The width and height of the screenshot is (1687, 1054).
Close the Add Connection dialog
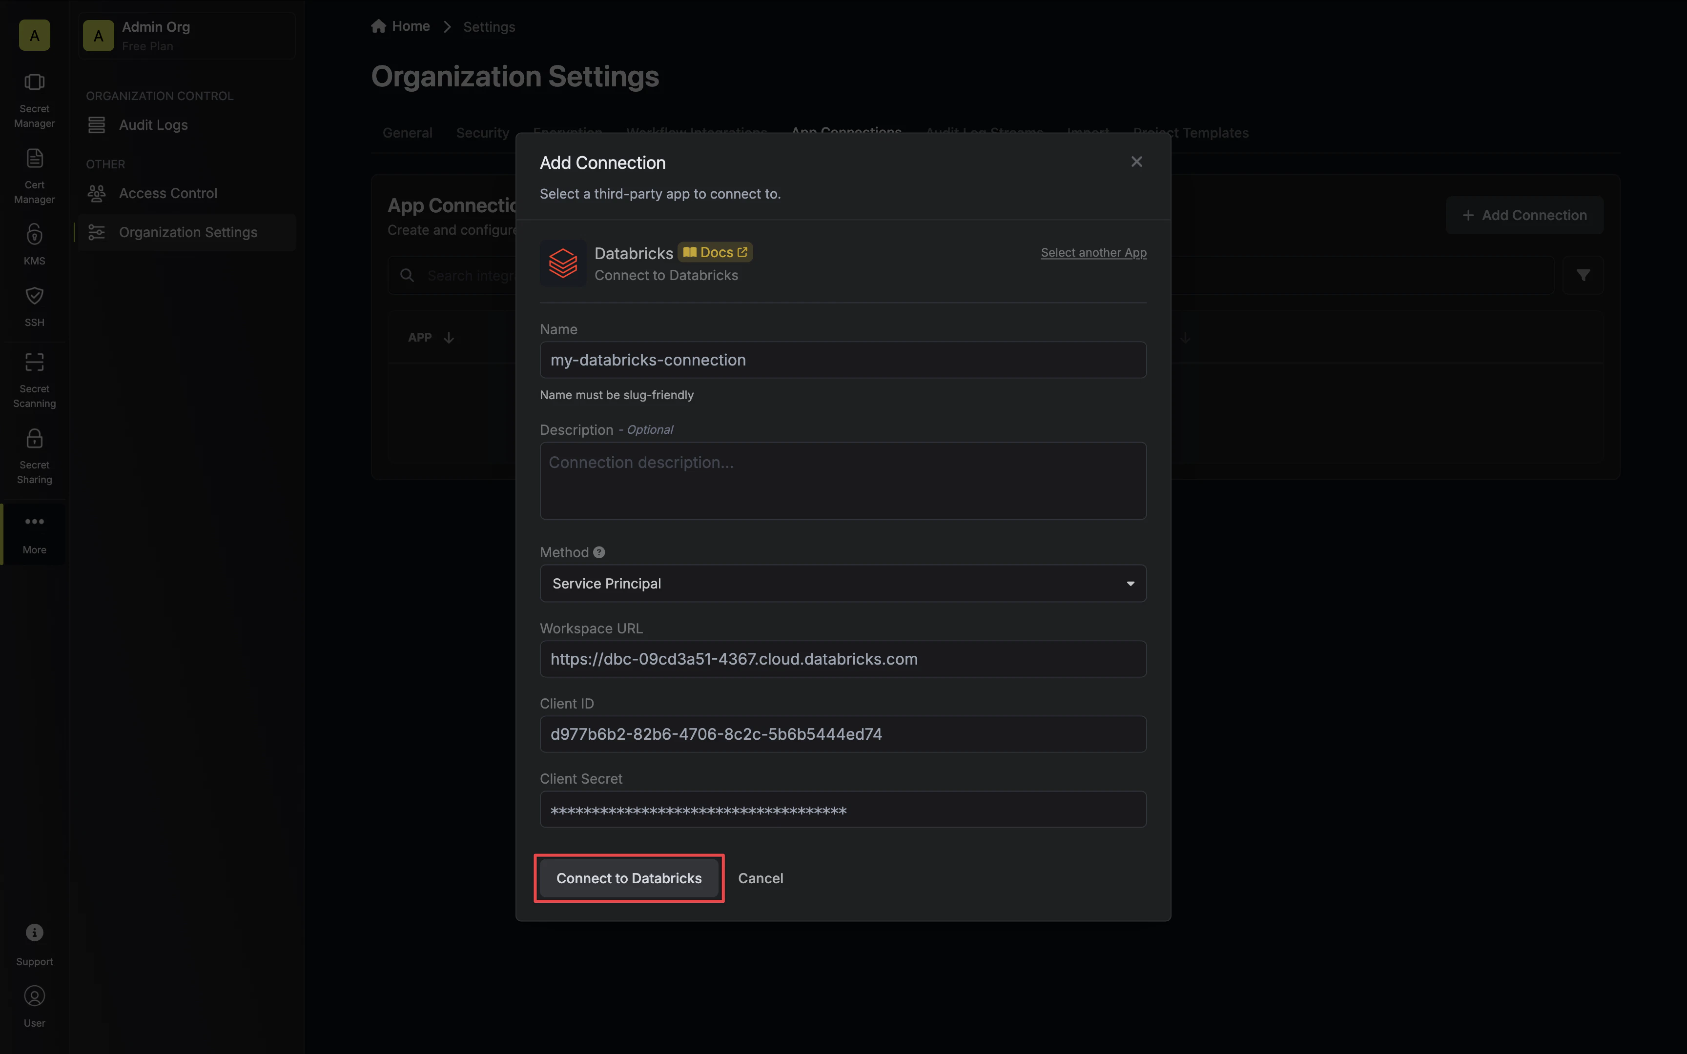pos(1136,162)
